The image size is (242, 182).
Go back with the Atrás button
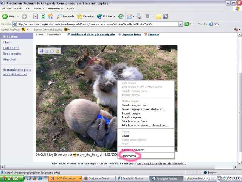pyautogui.click(x=9, y=16)
